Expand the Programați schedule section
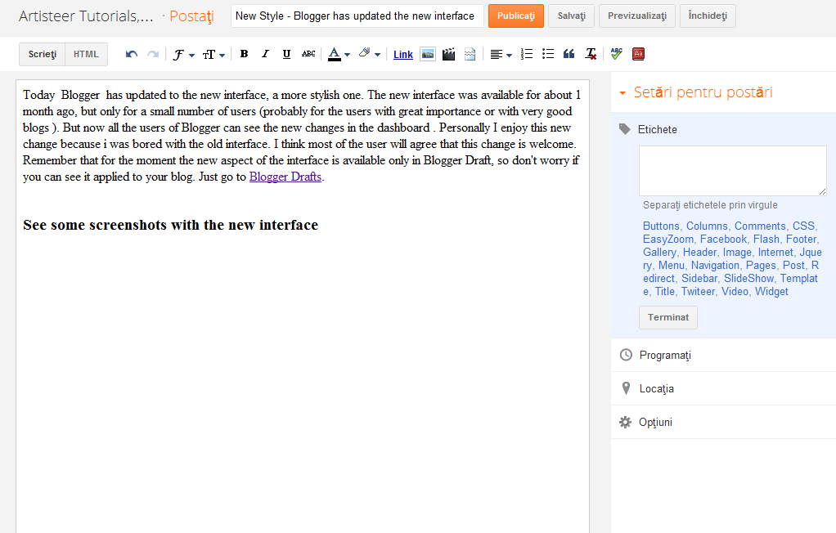Screen dimensions: 836x533 coord(723,355)
